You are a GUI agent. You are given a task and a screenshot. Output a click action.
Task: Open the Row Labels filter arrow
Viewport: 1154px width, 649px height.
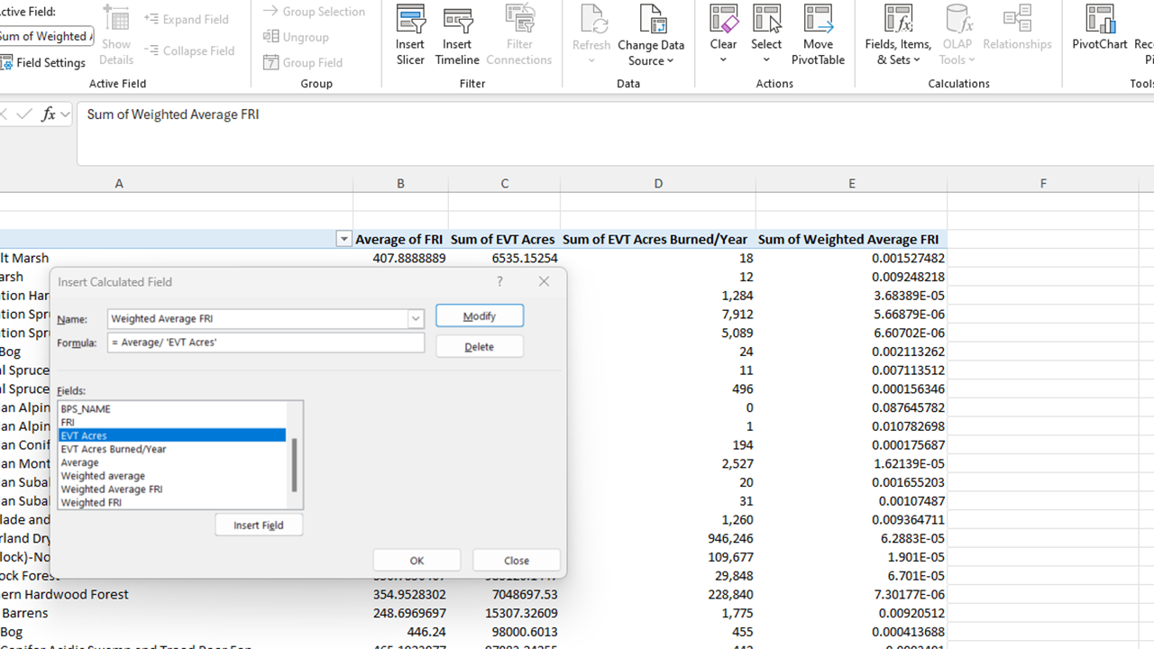point(343,238)
